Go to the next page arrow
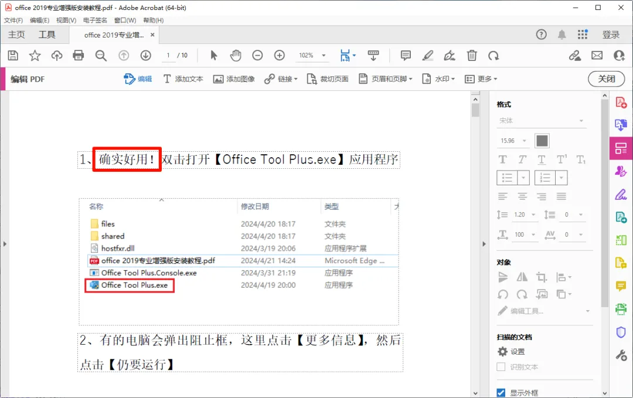The height and width of the screenshot is (398, 633). [146, 55]
